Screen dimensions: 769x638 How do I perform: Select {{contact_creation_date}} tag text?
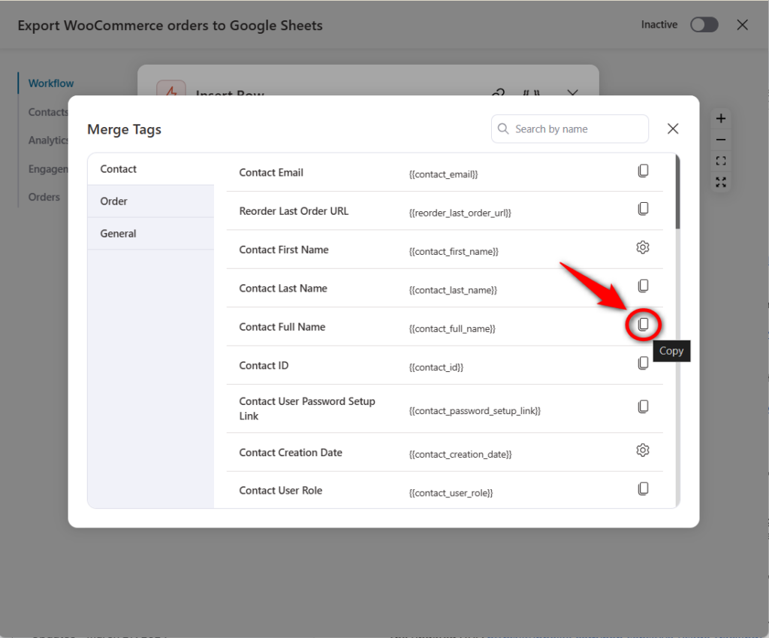(460, 455)
